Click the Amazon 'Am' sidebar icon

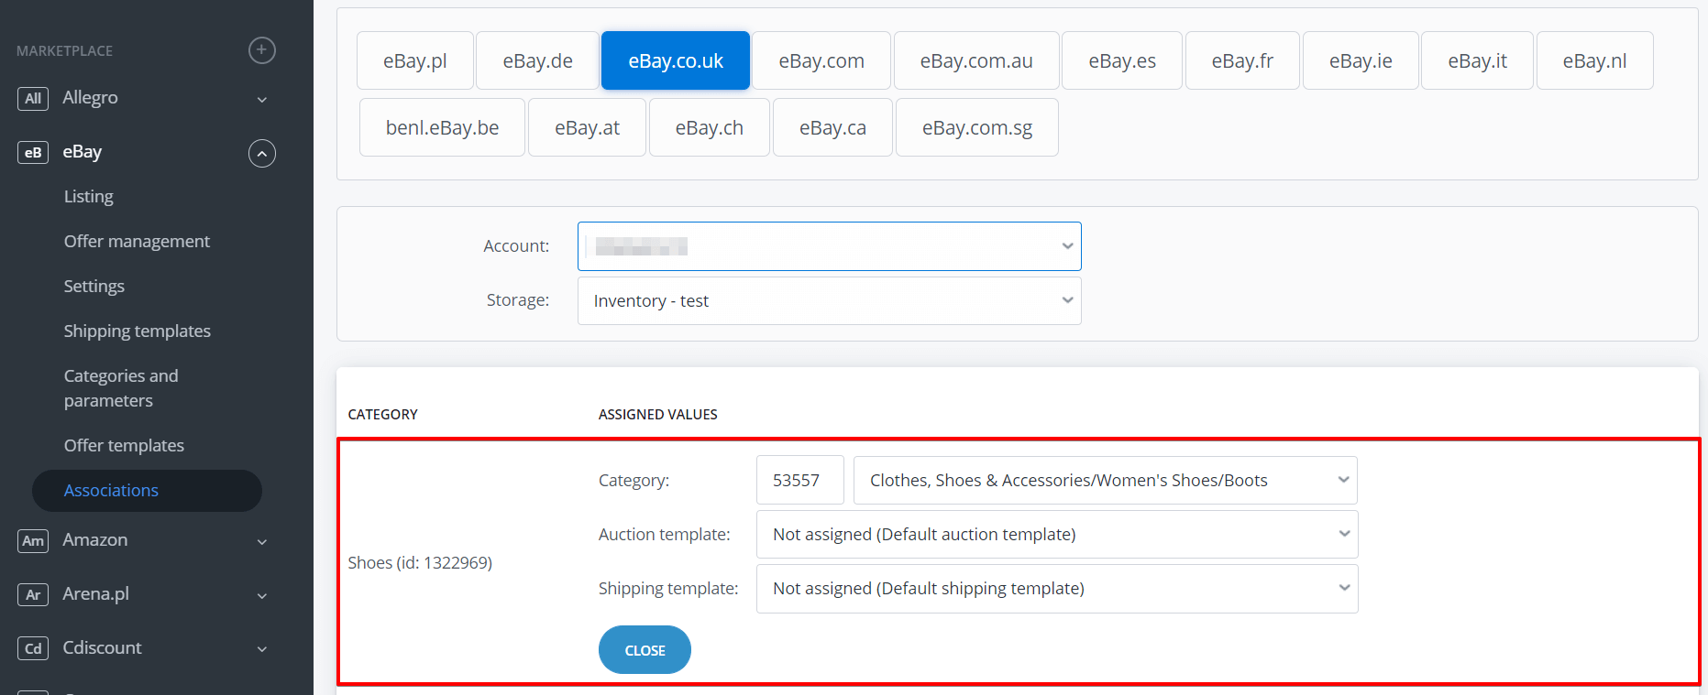pyautogui.click(x=33, y=541)
